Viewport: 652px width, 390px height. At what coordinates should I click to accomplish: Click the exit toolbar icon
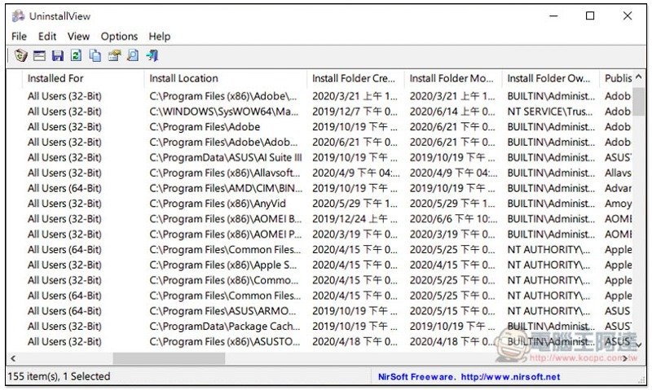click(x=152, y=56)
